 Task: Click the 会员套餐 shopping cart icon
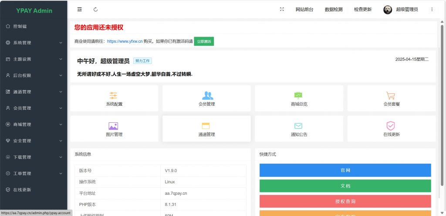point(391,95)
